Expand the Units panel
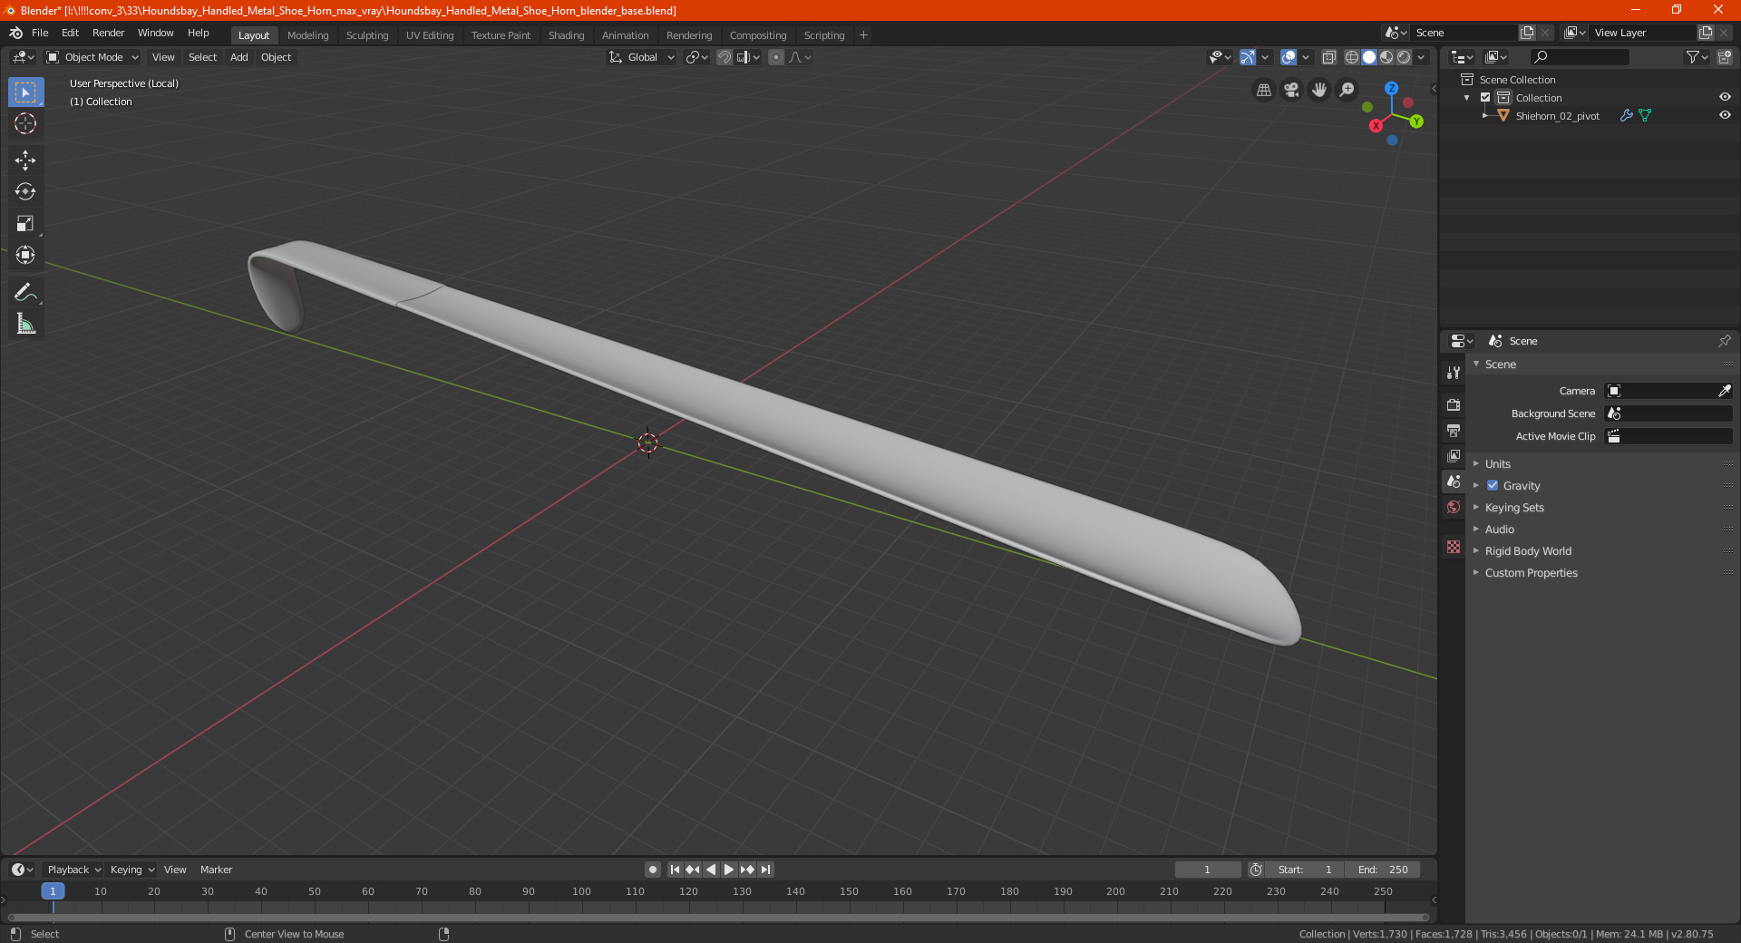 (x=1497, y=463)
